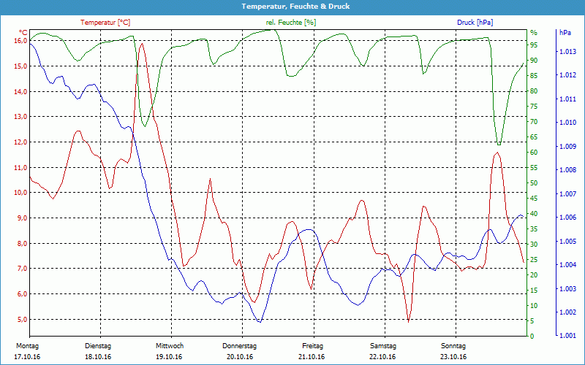Click the '5,0' tick on the temperature axis
Viewport: 585px width, 365px height.
23,319
